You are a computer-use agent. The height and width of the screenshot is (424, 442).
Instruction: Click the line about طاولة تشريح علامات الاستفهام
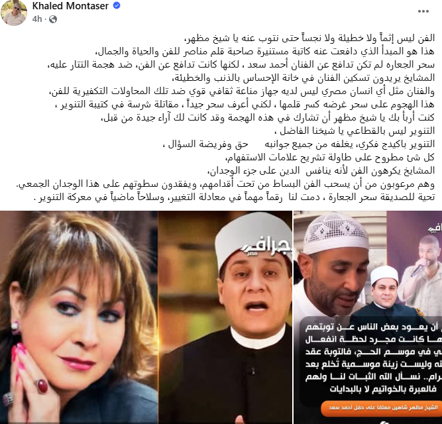click(330, 157)
